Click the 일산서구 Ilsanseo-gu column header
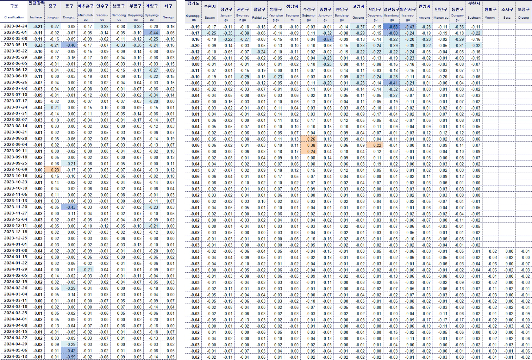Image resolution: width=532 pixels, height=360 pixels. [408, 11]
